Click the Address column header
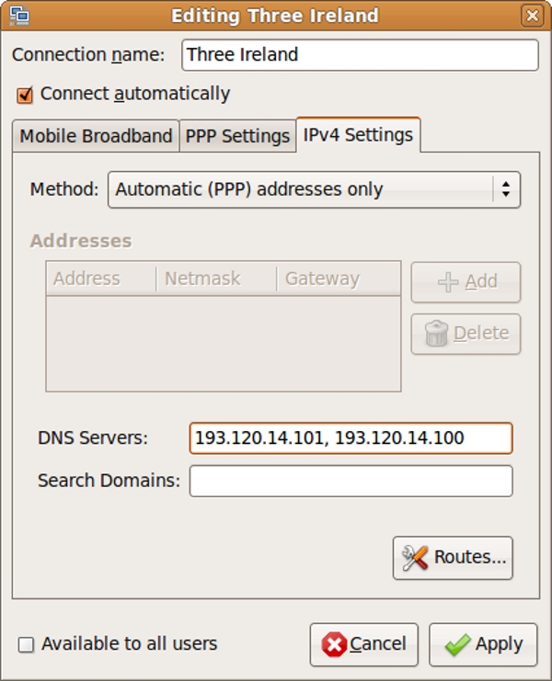This screenshot has width=552, height=681. click(101, 278)
